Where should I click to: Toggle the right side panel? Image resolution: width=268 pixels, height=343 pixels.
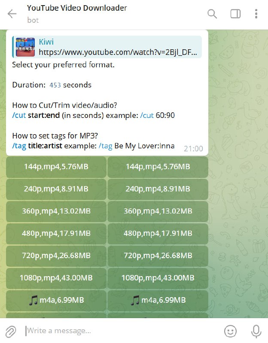(235, 14)
